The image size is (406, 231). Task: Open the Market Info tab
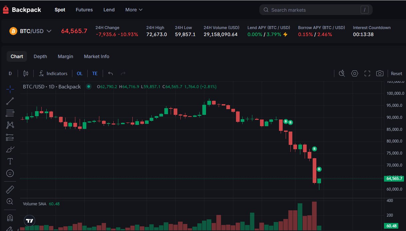click(97, 56)
